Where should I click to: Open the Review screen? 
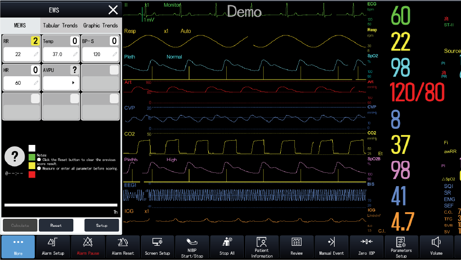click(x=297, y=247)
